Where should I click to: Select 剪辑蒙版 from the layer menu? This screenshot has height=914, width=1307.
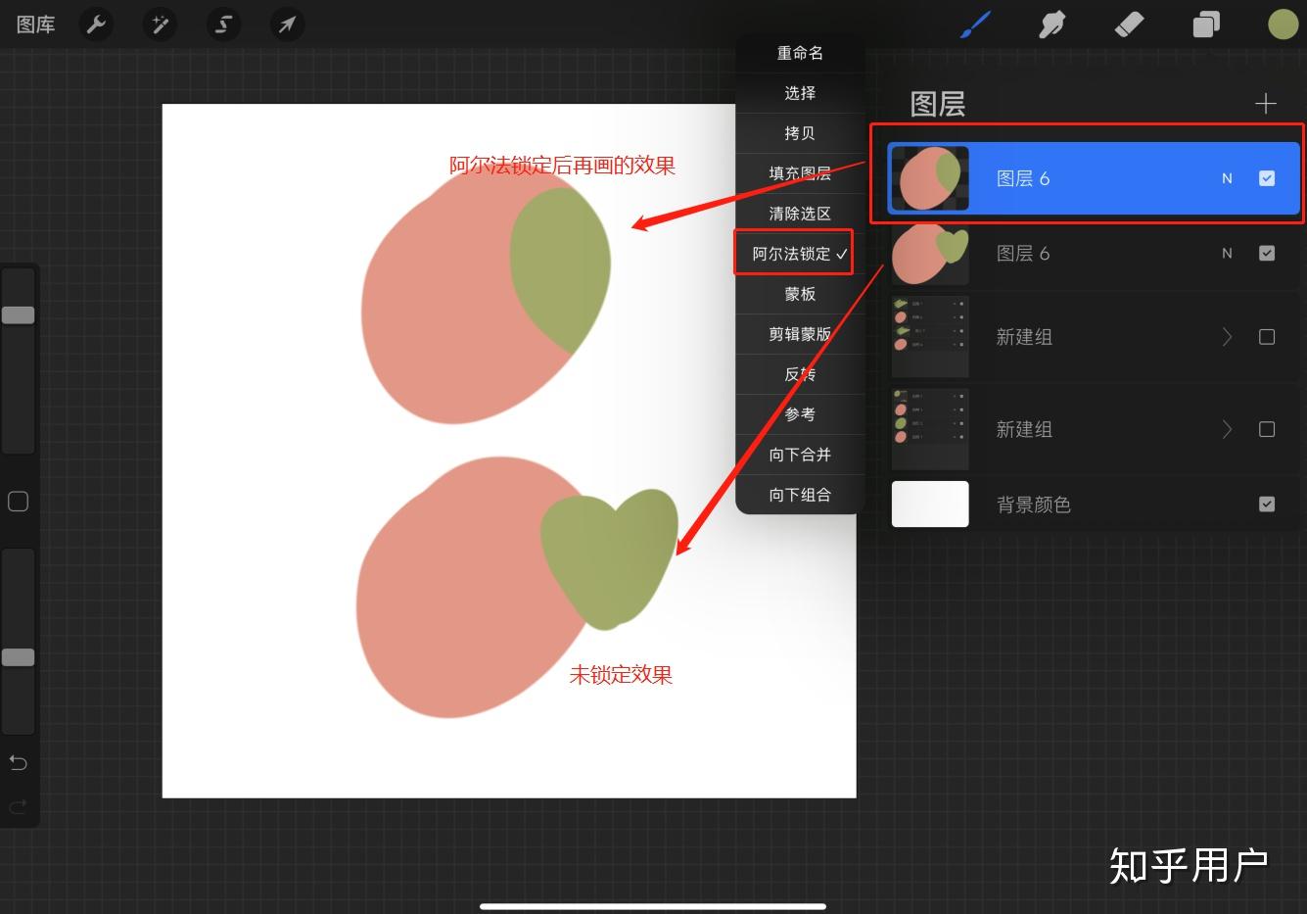pos(800,333)
